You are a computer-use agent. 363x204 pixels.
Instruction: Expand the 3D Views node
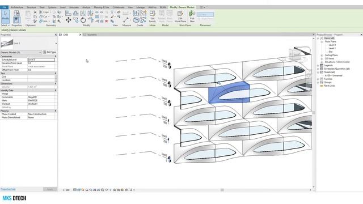pyautogui.click(x=322, y=59)
